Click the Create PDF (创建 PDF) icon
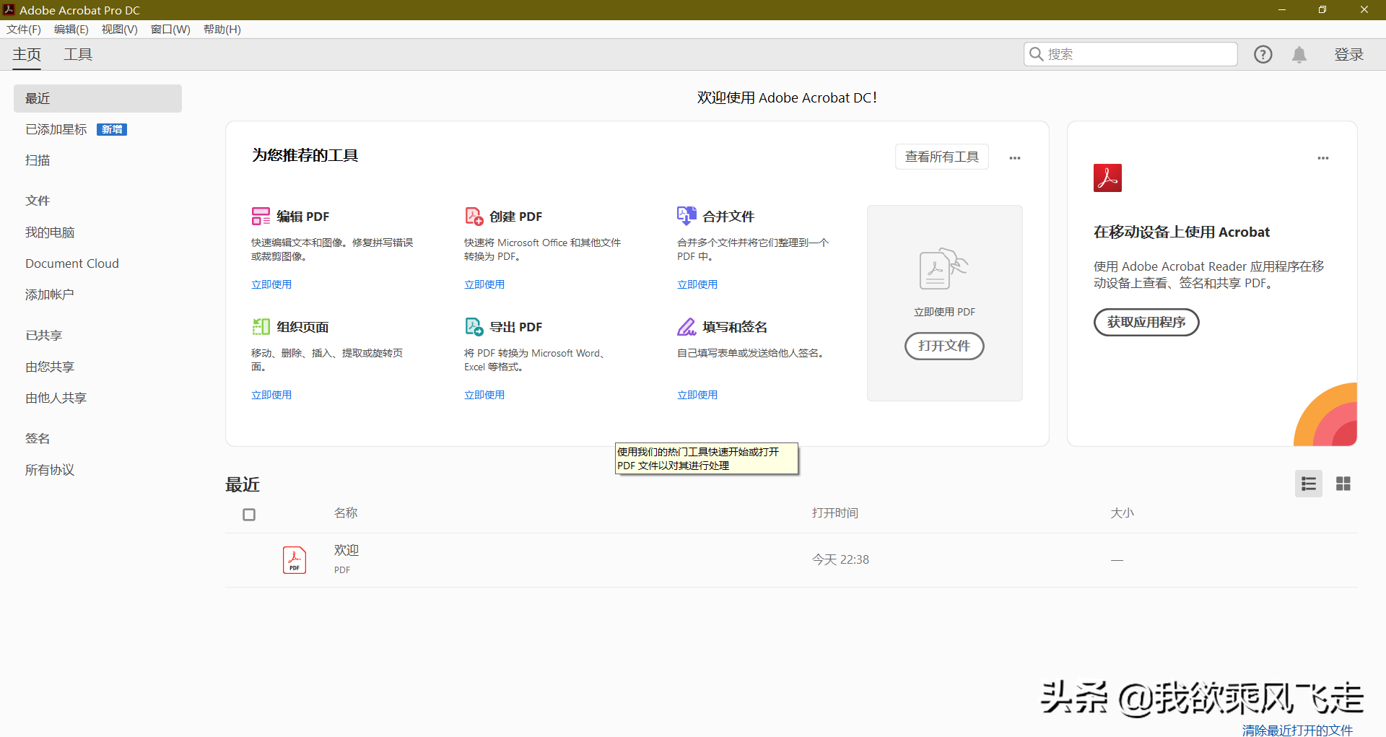This screenshot has height=737, width=1386. (x=474, y=216)
